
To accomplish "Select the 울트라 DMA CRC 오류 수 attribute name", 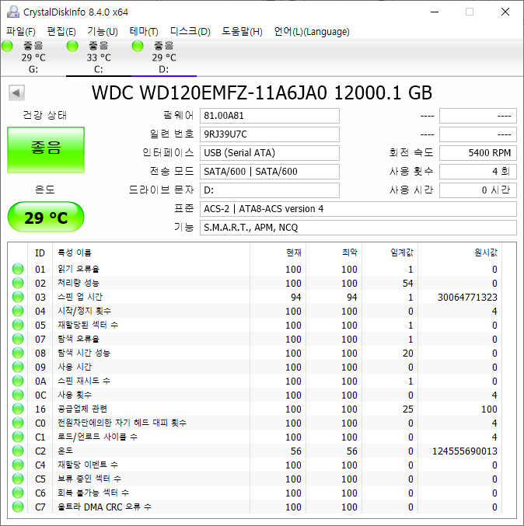I will point(104,507).
